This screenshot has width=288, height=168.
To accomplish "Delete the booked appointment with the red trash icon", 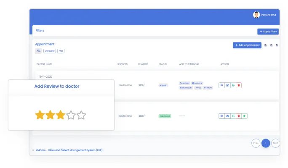I will tap(239, 85).
